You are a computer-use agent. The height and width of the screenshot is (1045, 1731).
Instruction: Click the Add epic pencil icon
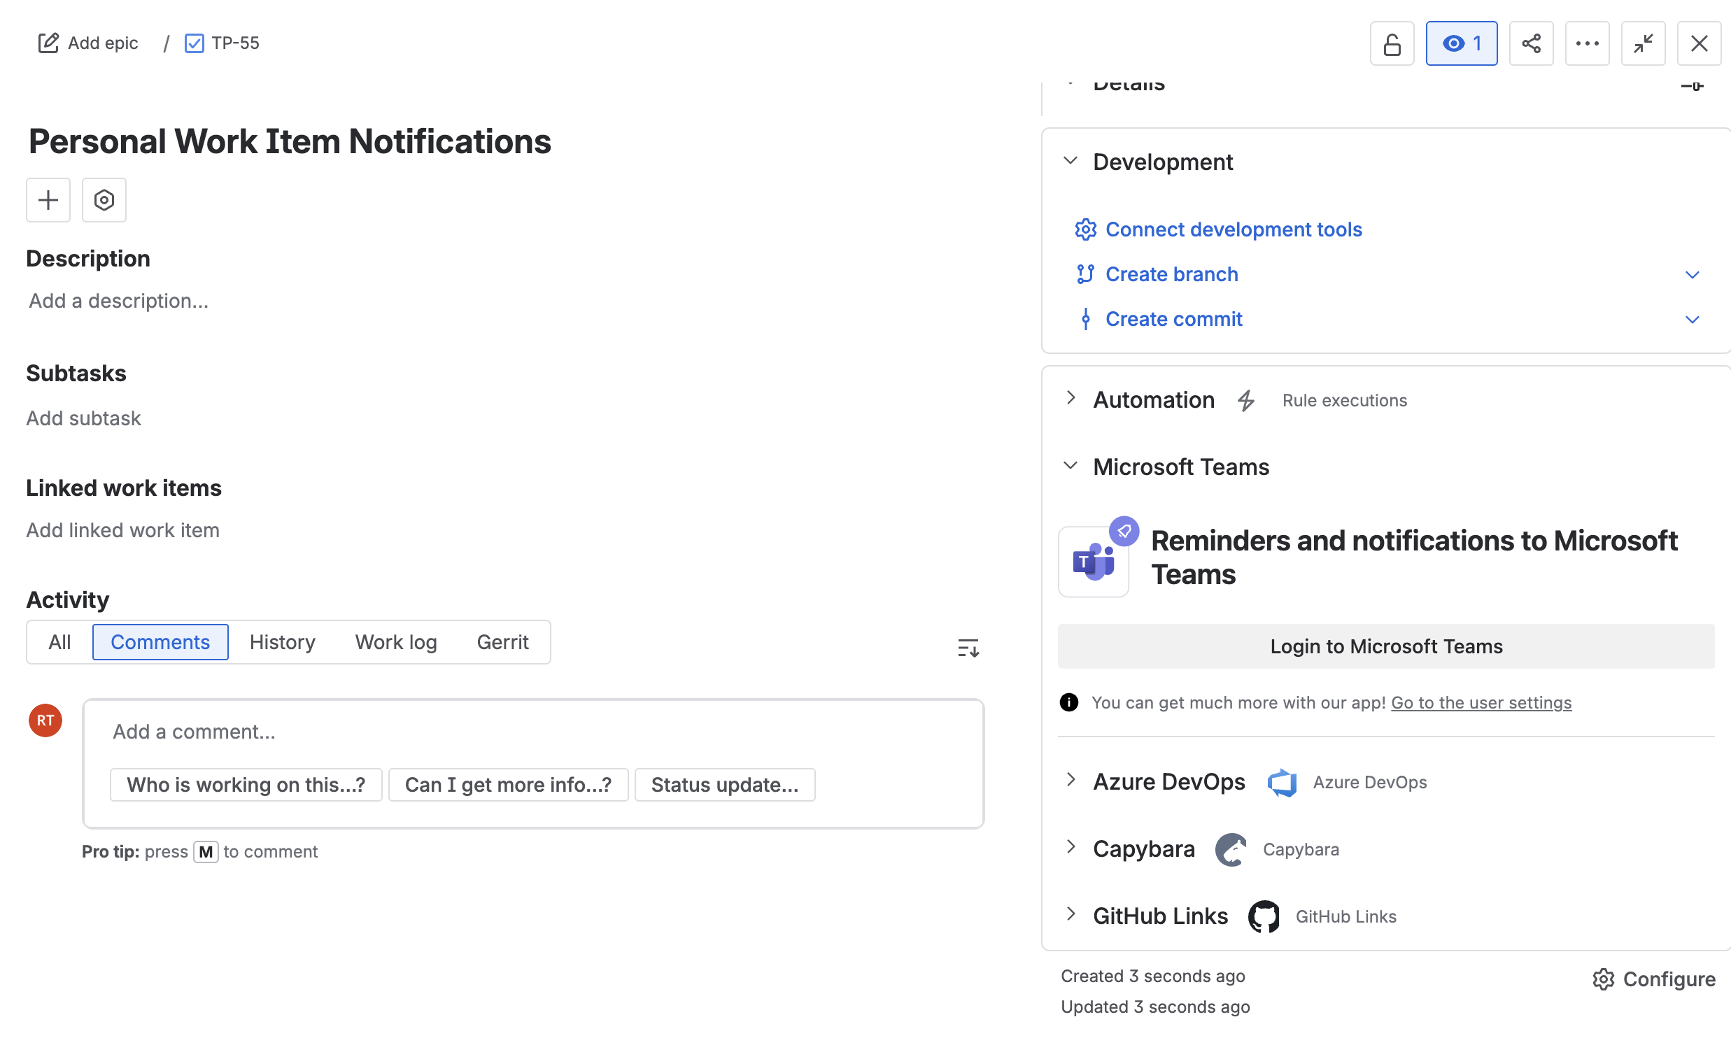pos(48,43)
